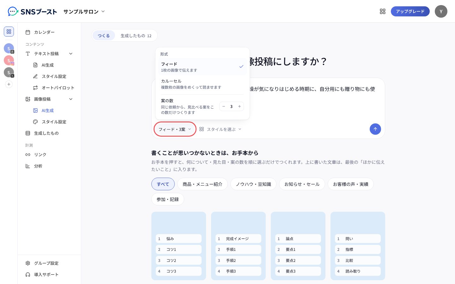This screenshot has width=455, height=284.
Task: Switch to the つくる tab
Action: (104, 36)
